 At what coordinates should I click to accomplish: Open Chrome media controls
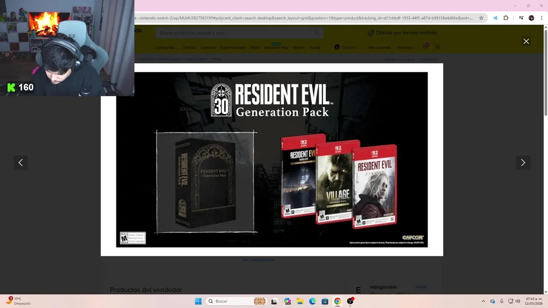[x=521, y=18]
